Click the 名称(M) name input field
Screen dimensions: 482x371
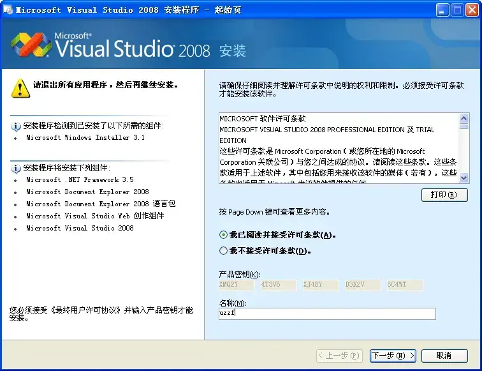click(x=327, y=314)
